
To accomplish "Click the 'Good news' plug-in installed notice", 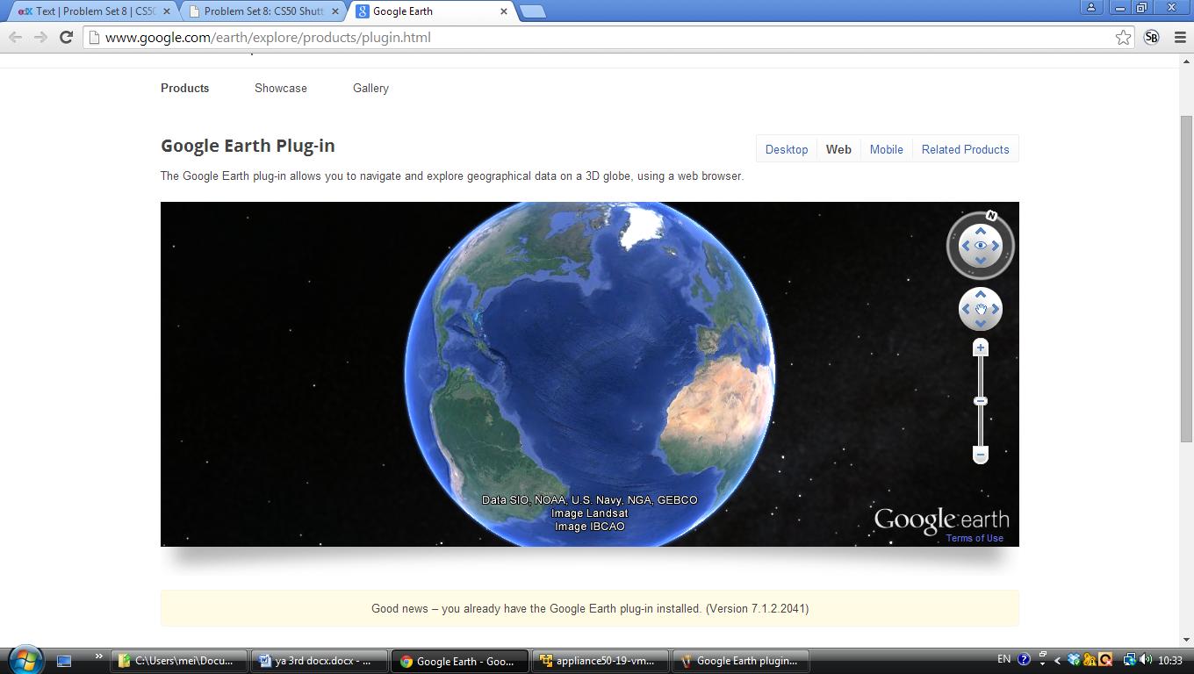I will [590, 608].
